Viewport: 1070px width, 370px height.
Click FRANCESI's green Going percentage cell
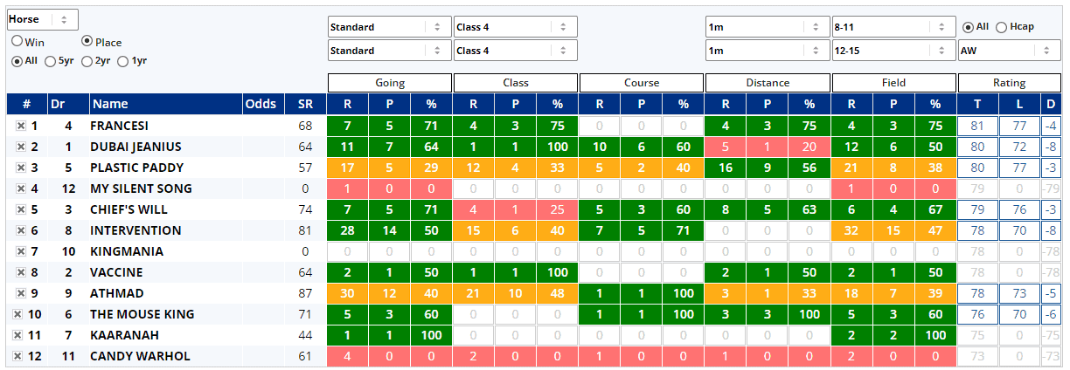[430, 126]
